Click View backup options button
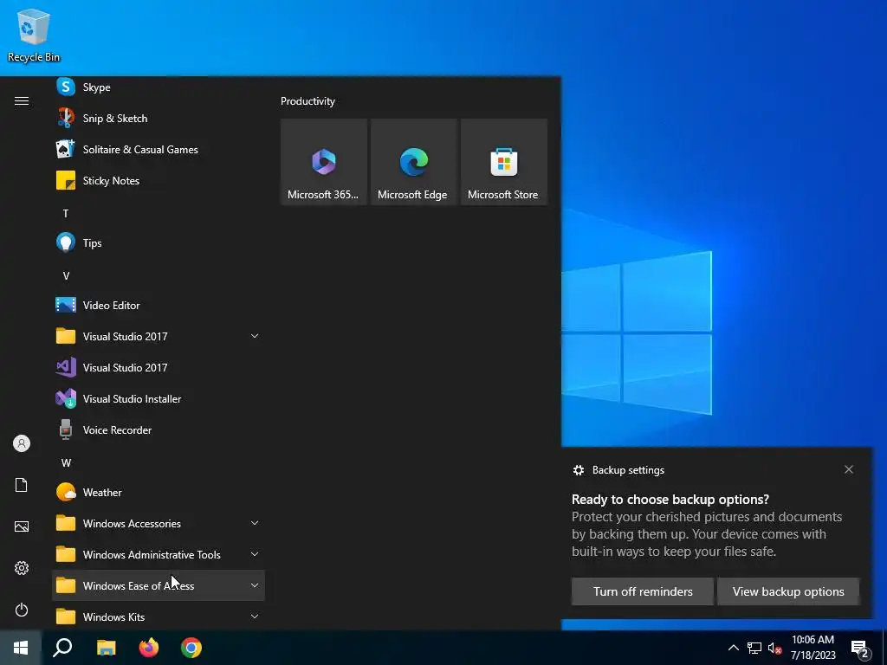The height and width of the screenshot is (665, 887). point(788,591)
